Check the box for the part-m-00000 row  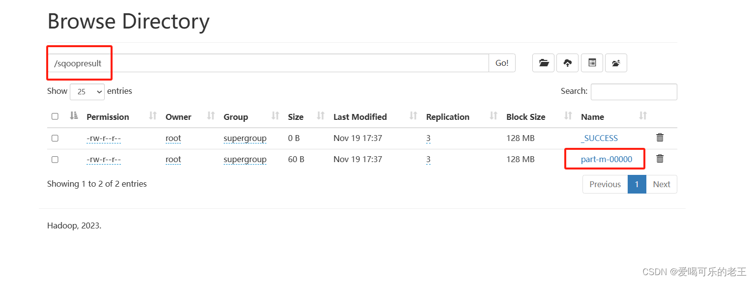pyautogui.click(x=55, y=159)
